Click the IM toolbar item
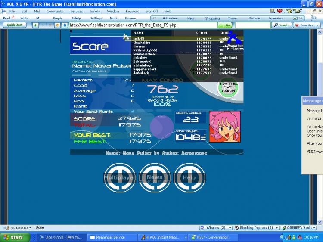 click(37, 18)
